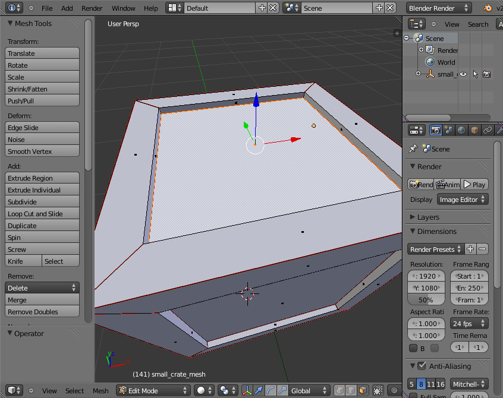Add a render preset with plus icon
Screen dimensions: 503x398
point(470,249)
